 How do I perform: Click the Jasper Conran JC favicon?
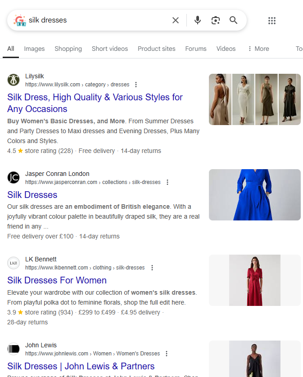click(14, 177)
